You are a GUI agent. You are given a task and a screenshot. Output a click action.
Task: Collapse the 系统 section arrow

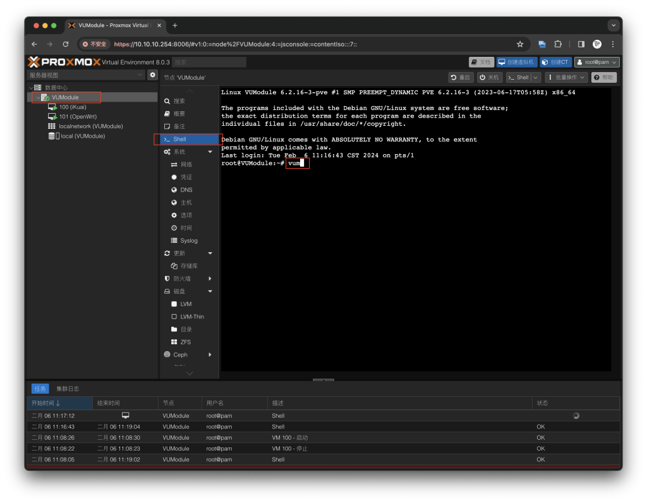coord(210,152)
